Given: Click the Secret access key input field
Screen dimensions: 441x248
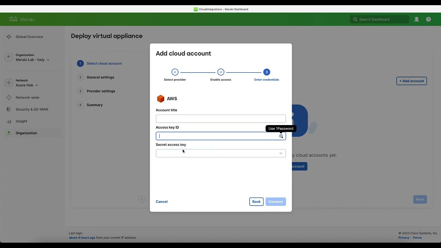Looking at the screenshot, I should coord(221,153).
